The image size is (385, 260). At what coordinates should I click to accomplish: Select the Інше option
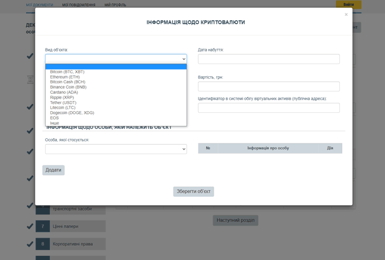(54, 123)
